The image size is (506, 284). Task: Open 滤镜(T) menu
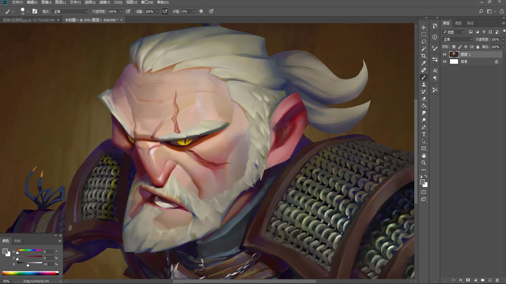tap(105, 2)
